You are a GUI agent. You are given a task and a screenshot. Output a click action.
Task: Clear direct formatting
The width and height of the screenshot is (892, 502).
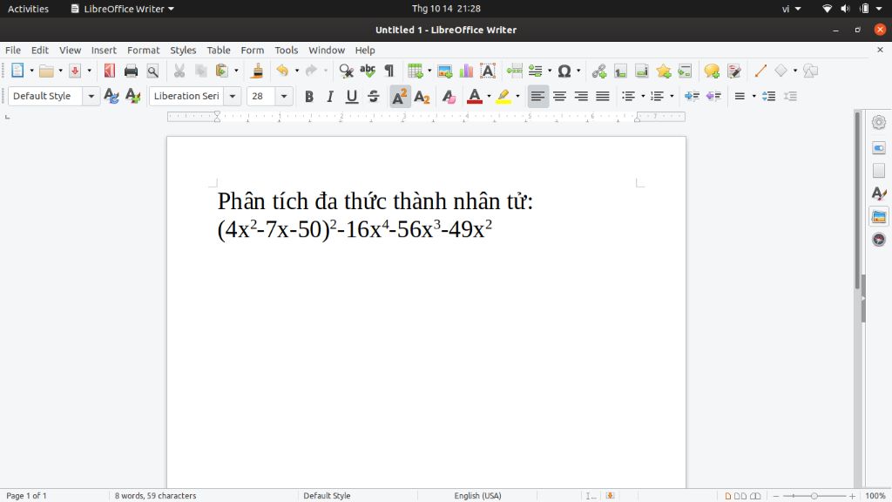coord(449,96)
